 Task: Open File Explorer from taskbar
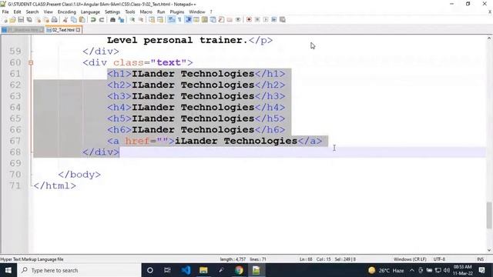point(203,270)
